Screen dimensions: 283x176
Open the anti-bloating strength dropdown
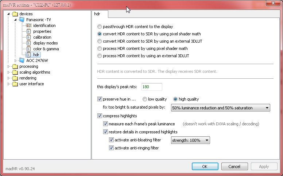tap(190, 140)
